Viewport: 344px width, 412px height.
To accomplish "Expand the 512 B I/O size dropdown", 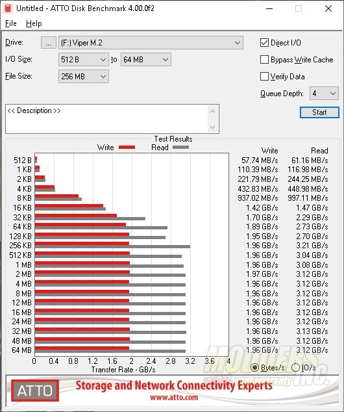I will pyautogui.click(x=84, y=60).
